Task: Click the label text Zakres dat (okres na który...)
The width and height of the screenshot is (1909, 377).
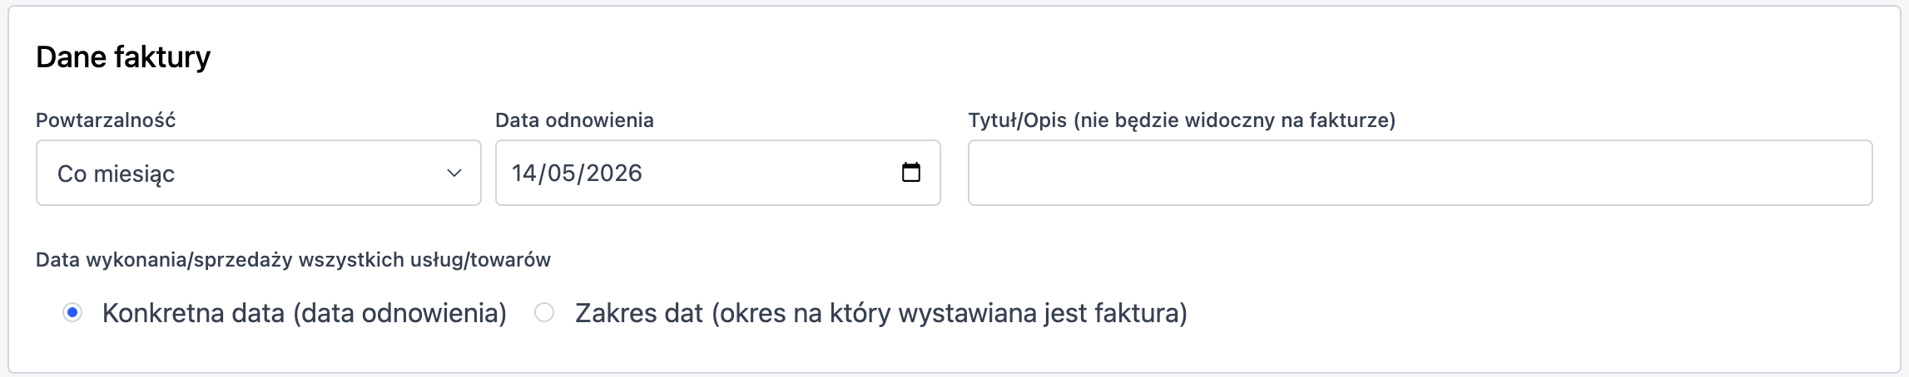Action: pos(881,313)
